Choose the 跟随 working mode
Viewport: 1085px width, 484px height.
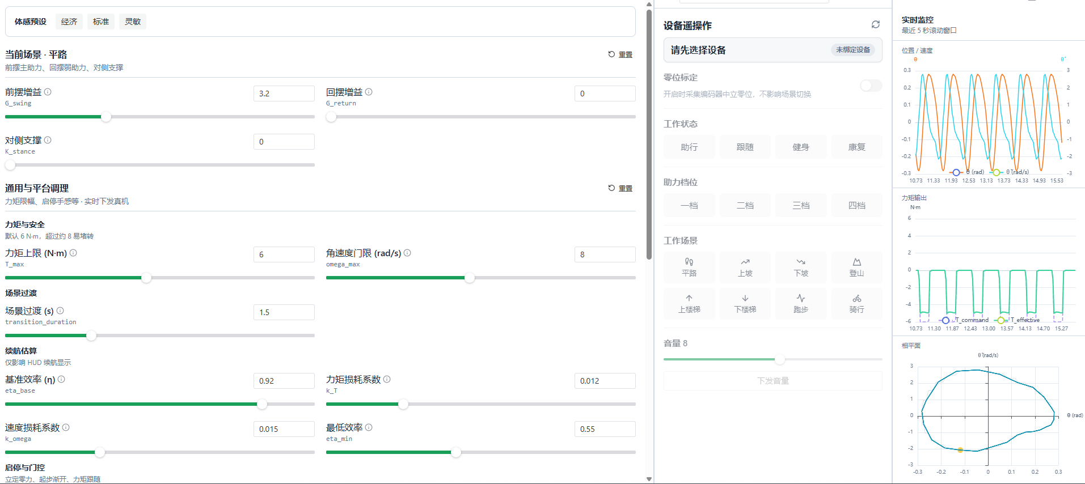point(745,147)
